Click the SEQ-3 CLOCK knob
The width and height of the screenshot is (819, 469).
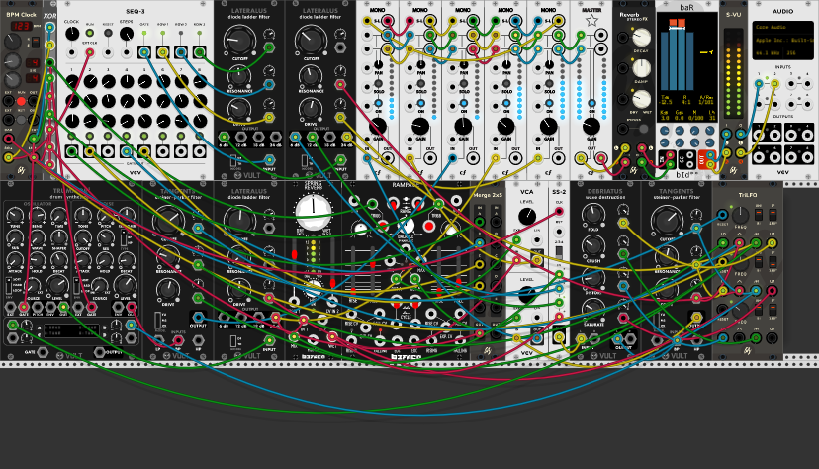coord(72,34)
